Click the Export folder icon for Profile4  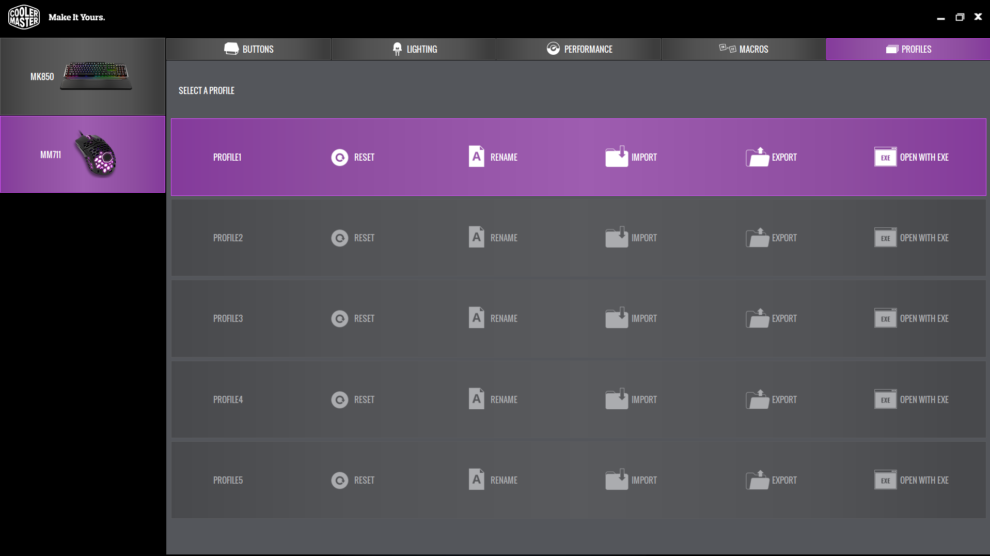[x=757, y=399]
